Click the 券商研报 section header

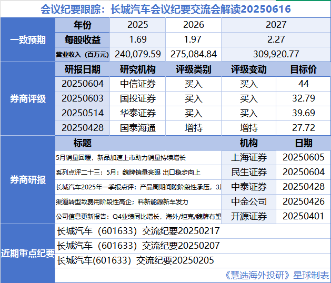point(28,180)
